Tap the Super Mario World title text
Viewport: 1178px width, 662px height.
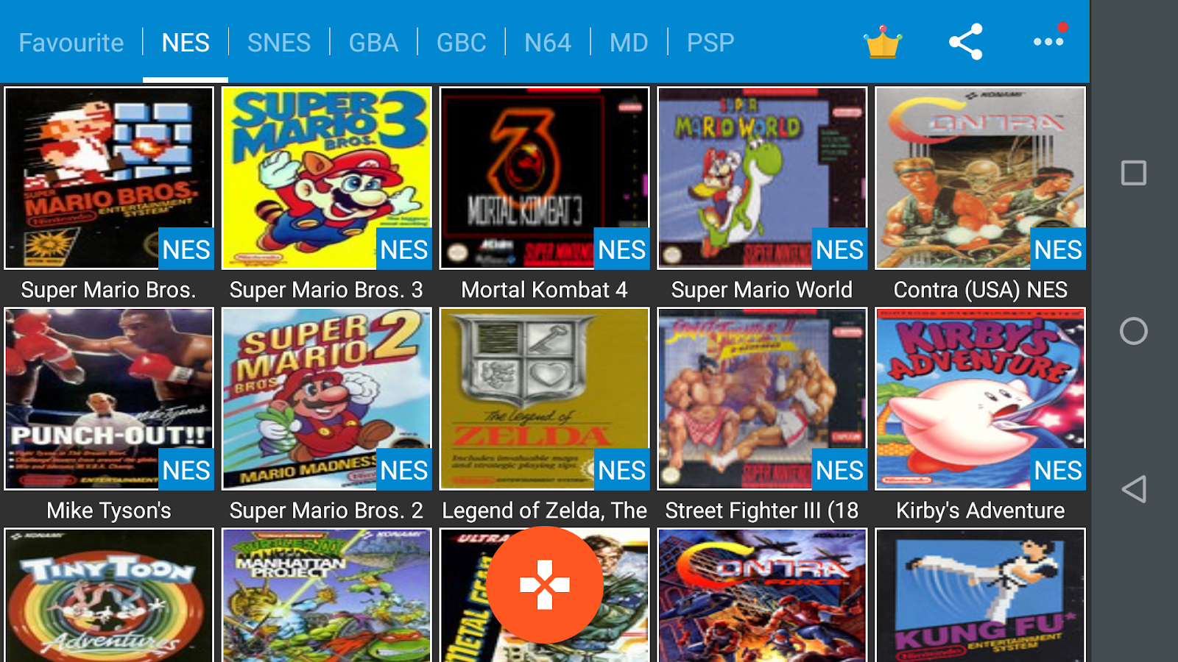coord(762,290)
